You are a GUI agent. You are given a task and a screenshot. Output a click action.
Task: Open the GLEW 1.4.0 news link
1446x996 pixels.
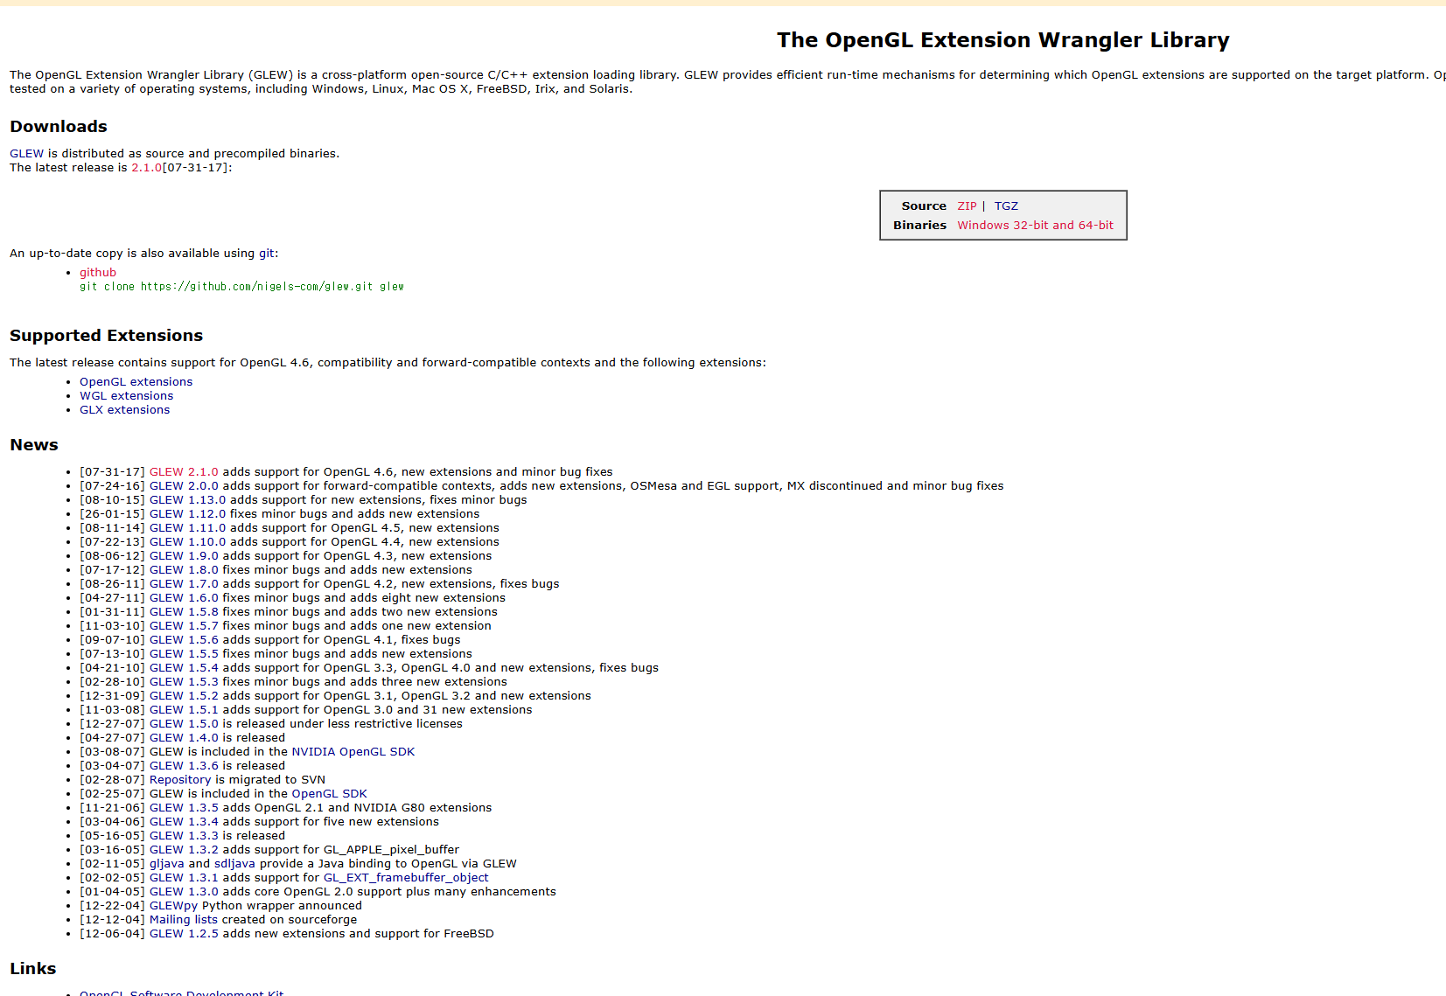pyautogui.click(x=184, y=738)
